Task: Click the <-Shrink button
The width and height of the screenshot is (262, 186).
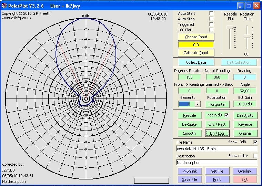Action: [190, 171]
